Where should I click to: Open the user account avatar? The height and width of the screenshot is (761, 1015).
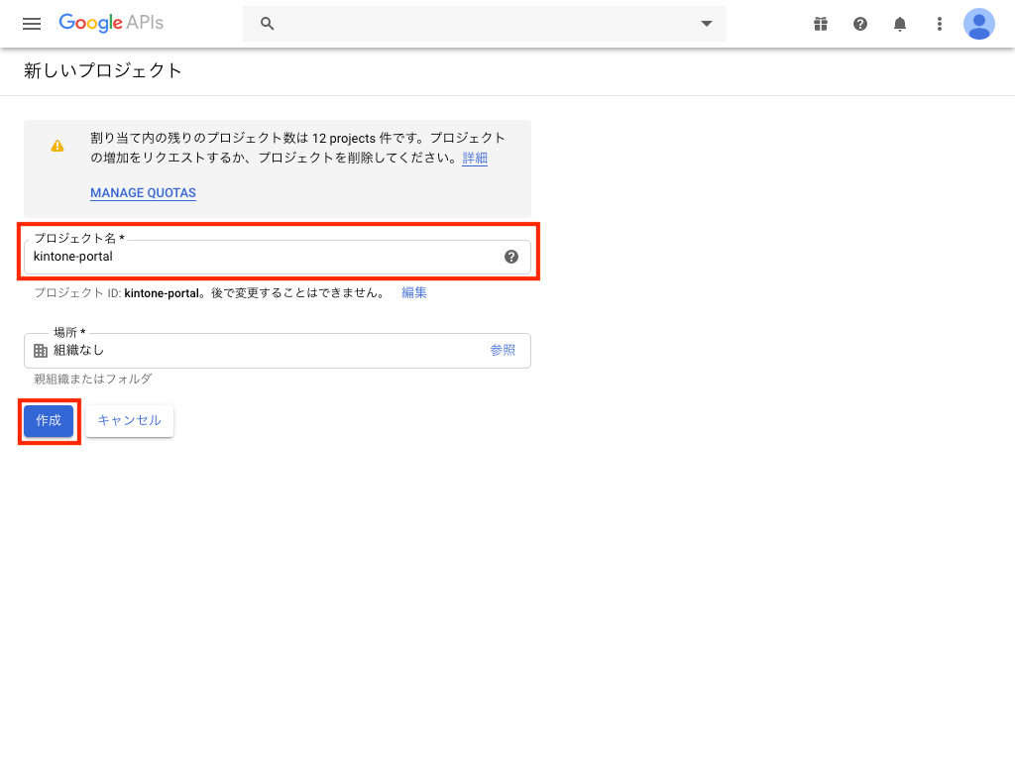pyautogui.click(x=978, y=24)
